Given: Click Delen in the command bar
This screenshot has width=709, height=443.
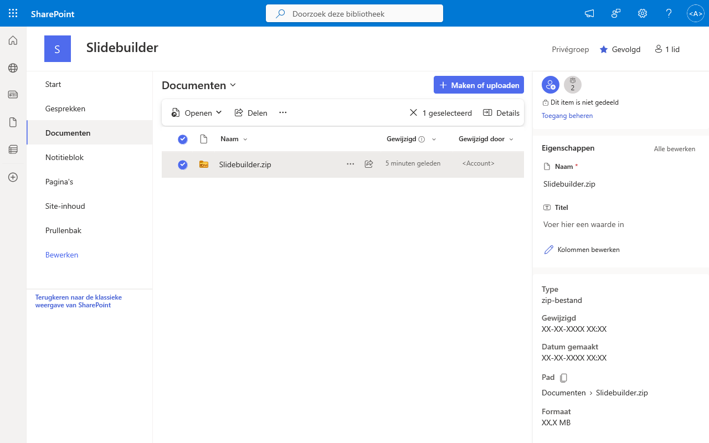Looking at the screenshot, I should coord(251,113).
